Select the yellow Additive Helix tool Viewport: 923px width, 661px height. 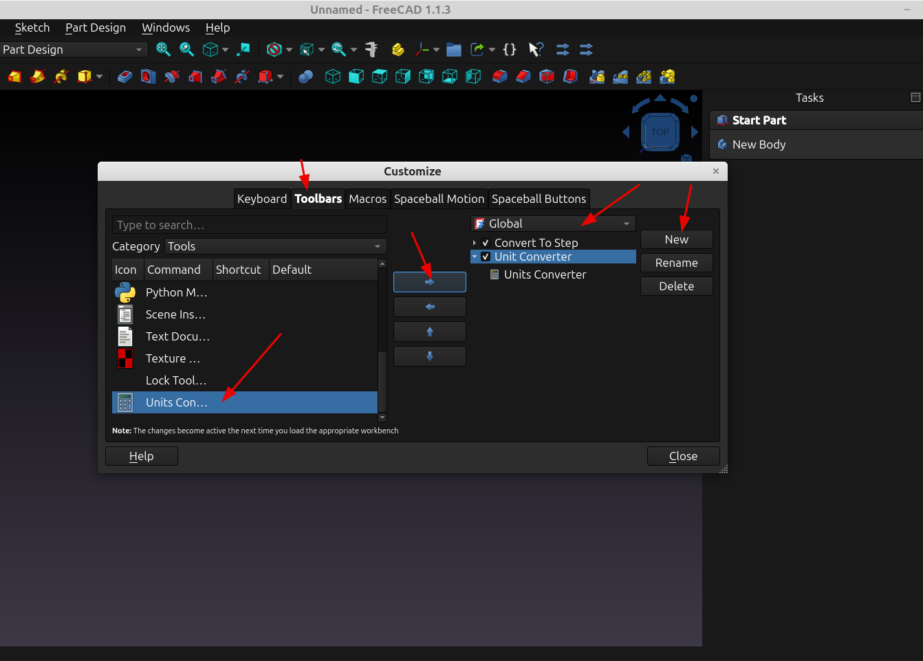[x=61, y=76]
